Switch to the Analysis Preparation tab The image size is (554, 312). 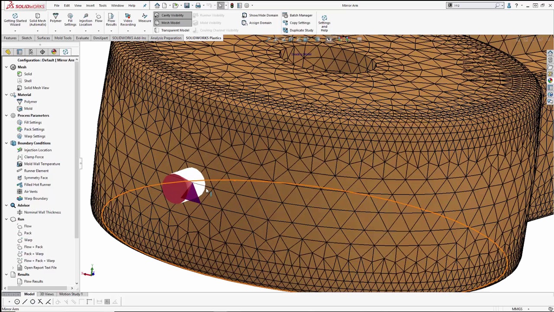166,38
